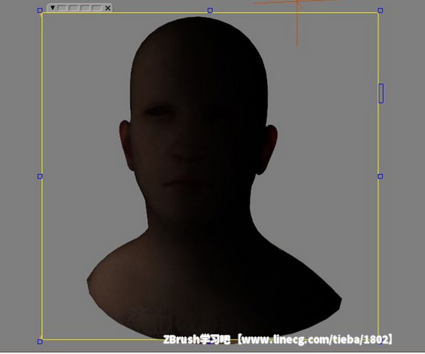Select the left-middle handle of the yellow frame
This screenshot has height=354, width=425.
[40, 176]
